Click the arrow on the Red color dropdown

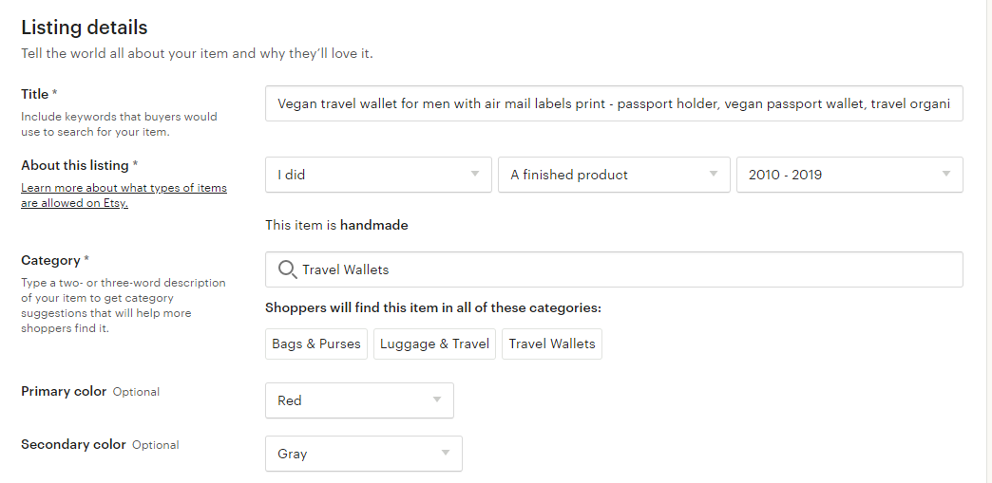[x=436, y=399]
